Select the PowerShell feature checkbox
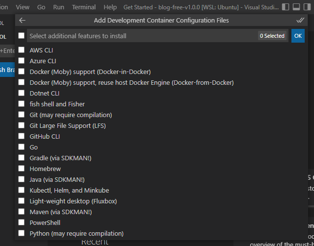Screen dimensions: 314x246 click(21, 222)
